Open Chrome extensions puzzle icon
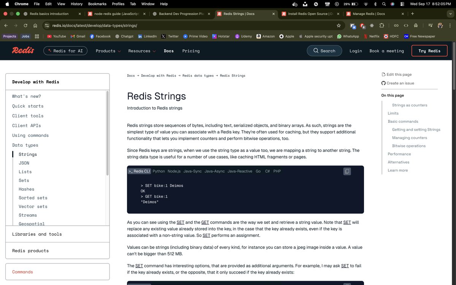This screenshot has height=285, width=456. (x=382, y=25)
